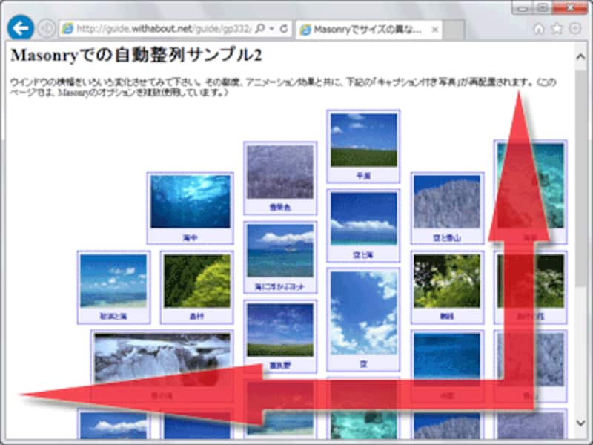Click the Back navigation arrow
The width and height of the screenshot is (593, 445).
click(20, 27)
